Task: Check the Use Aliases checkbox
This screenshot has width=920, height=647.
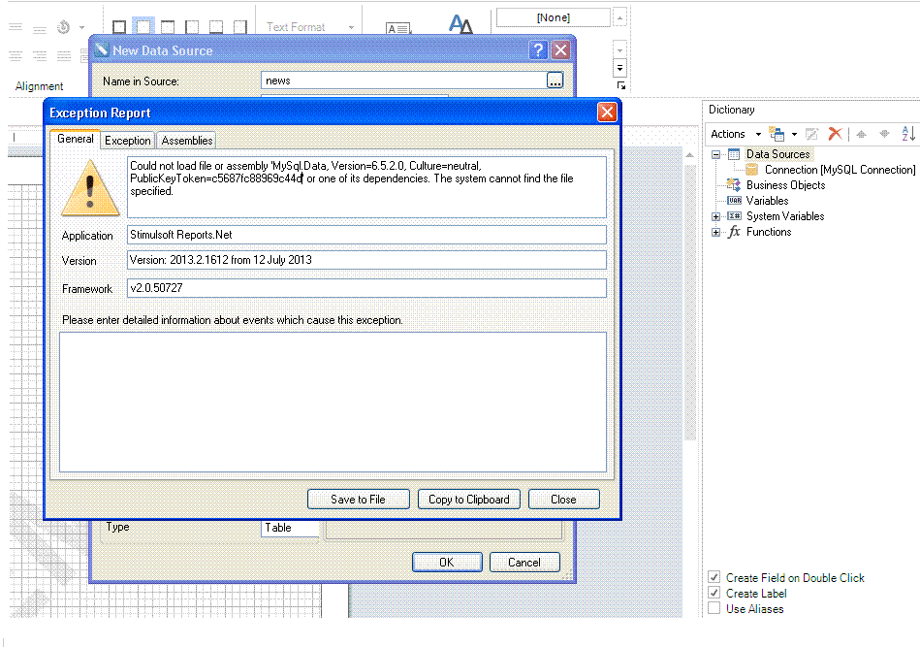Action: (x=714, y=608)
